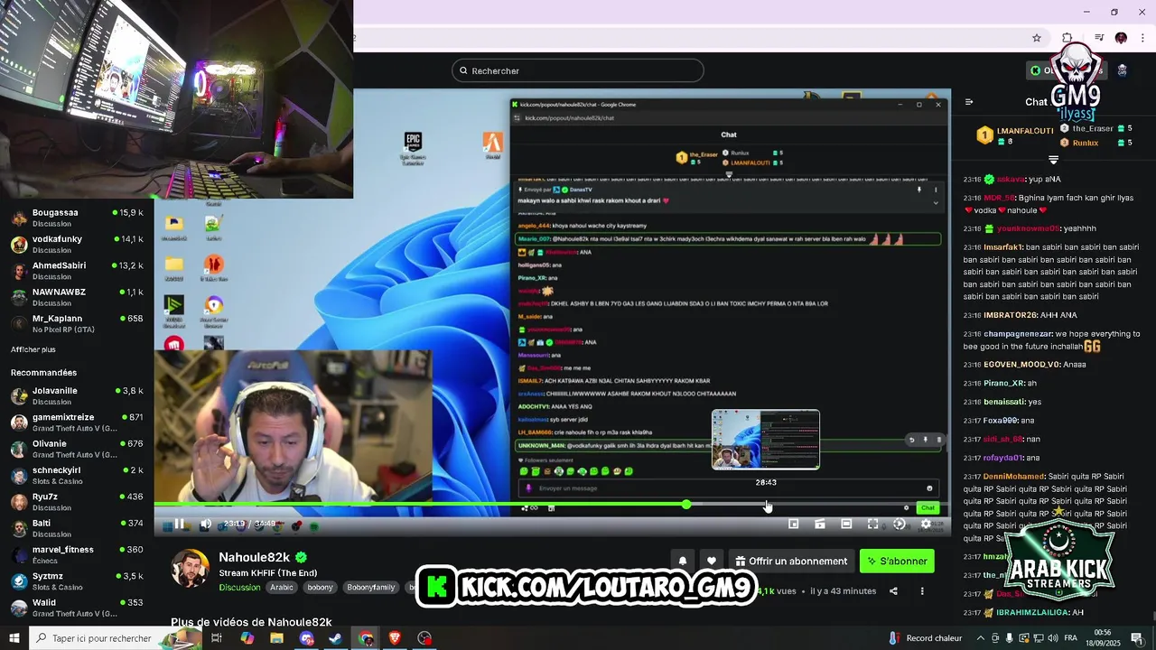Launch Steam from the taskbar

click(x=336, y=638)
